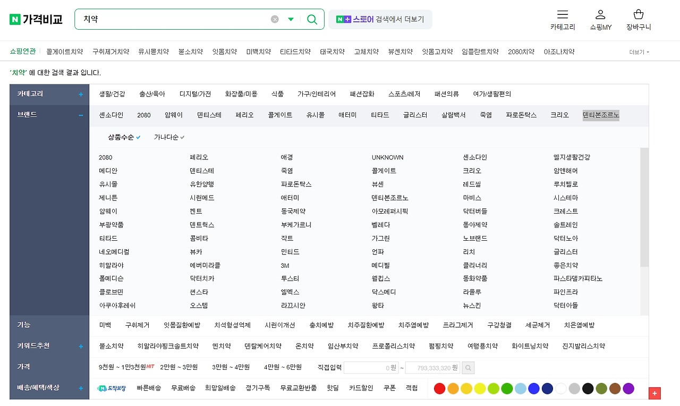Pick the orange color swatch
Screen dimensions: 680x406
(453, 388)
